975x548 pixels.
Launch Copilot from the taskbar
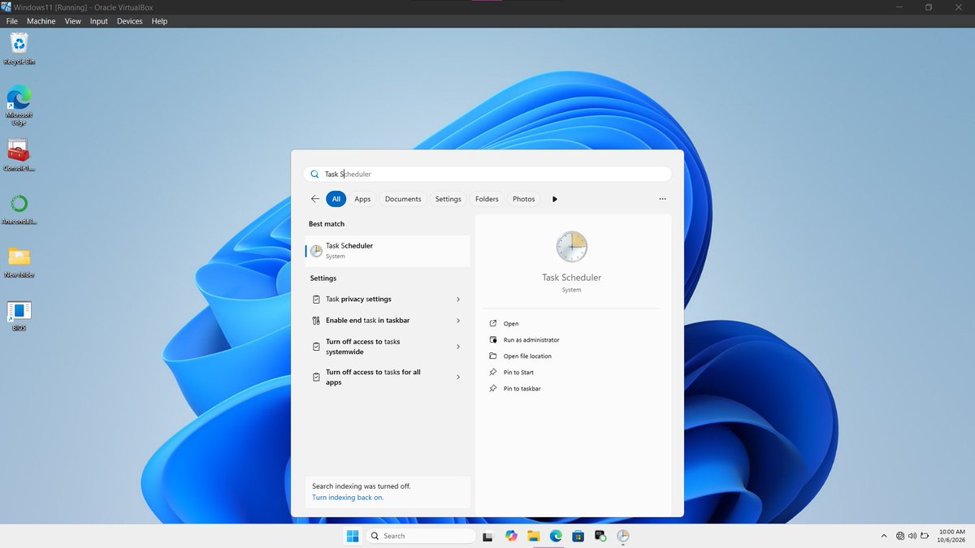pyautogui.click(x=511, y=536)
